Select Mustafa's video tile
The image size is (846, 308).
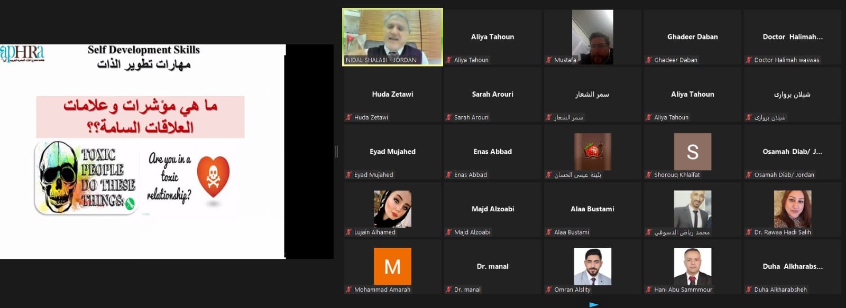tap(592, 37)
